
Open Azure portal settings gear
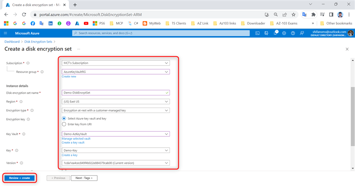284,33
